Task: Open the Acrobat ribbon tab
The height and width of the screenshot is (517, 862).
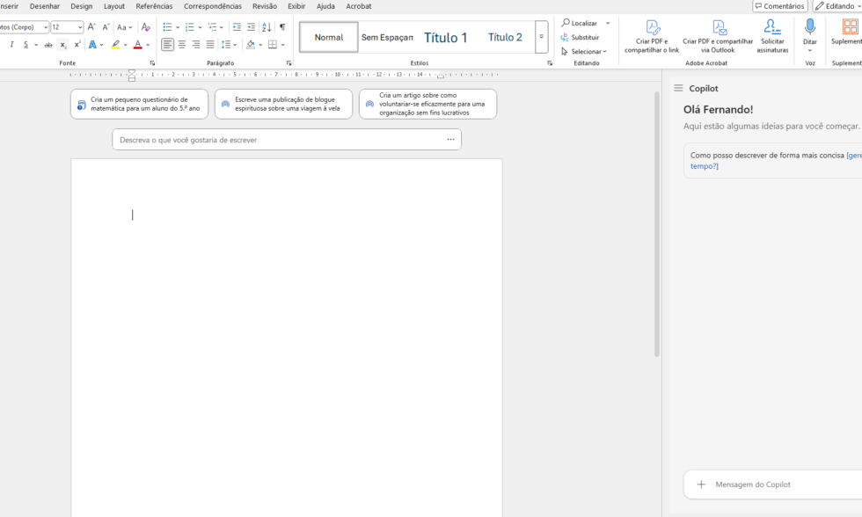Action: click(358, 6)
